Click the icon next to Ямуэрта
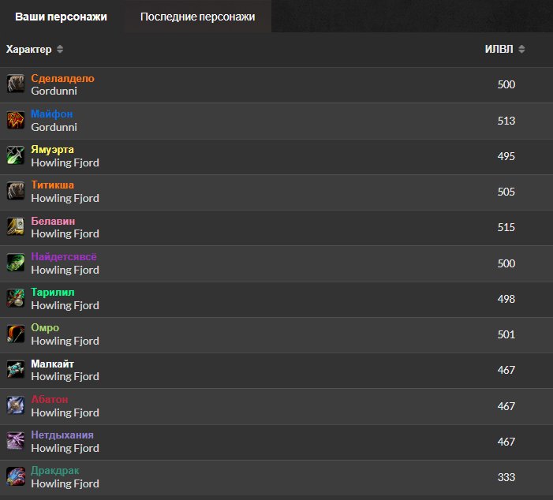The image size is (553, 500). tap(16, 155)
